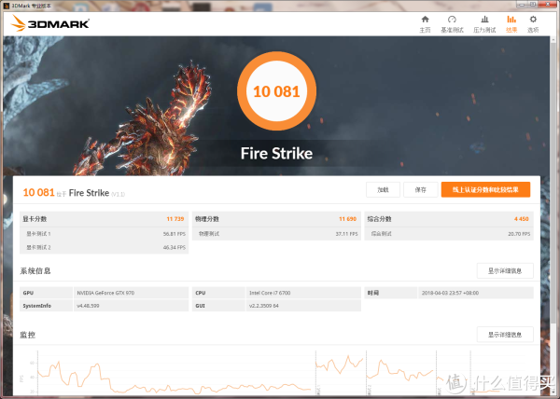
Task: Click the 显卡测试 2 46.34 FPS row
Action: pos(104,247)
